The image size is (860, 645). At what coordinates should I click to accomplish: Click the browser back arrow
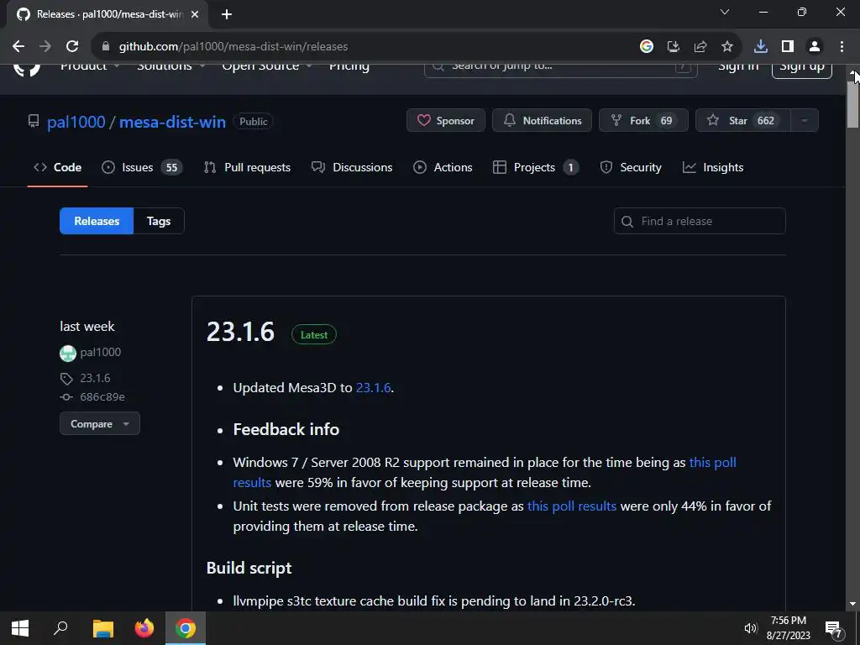coord(18,47)
